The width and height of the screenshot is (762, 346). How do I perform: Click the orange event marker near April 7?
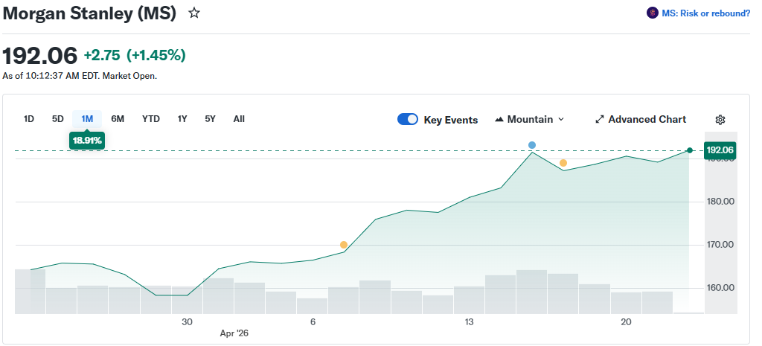pyautogui.click(x=344, y=245)
